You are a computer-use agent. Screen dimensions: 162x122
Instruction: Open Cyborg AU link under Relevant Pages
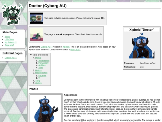11,58
